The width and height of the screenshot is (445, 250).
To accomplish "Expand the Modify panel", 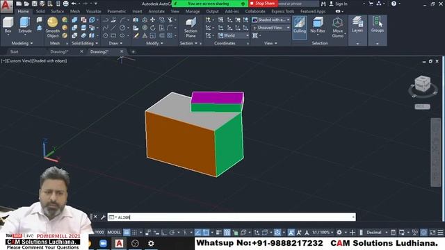I will point(154,43).
